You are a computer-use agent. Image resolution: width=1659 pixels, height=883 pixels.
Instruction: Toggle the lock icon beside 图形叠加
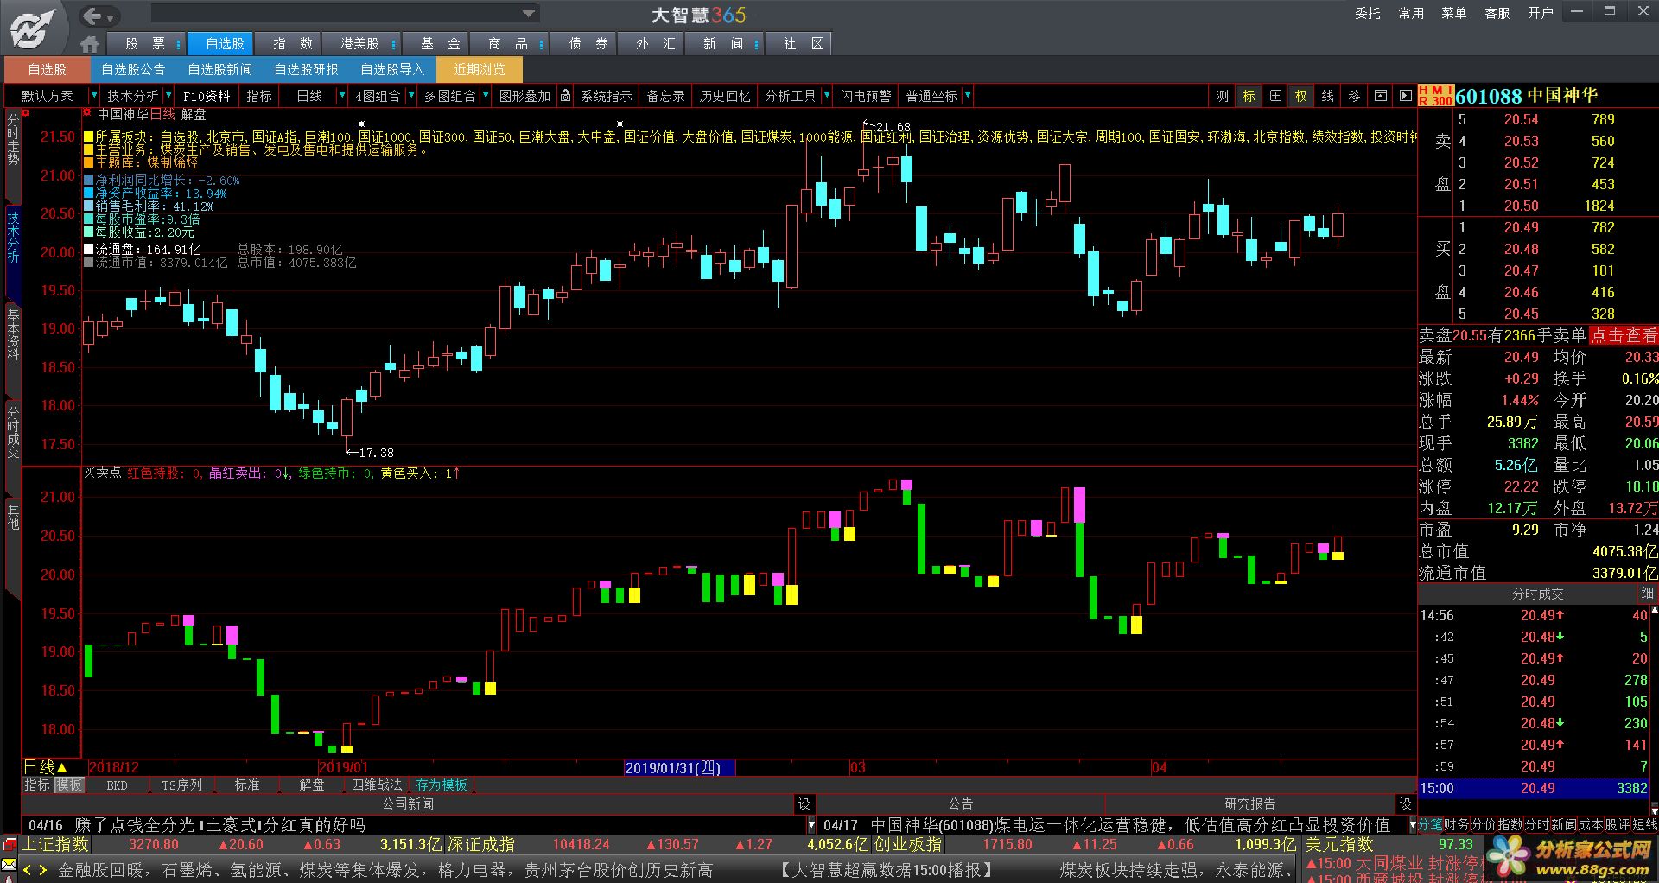[x=565, y=95]
